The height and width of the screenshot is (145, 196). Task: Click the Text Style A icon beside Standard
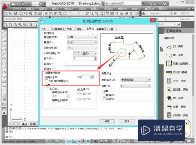(x=144, y=13)
